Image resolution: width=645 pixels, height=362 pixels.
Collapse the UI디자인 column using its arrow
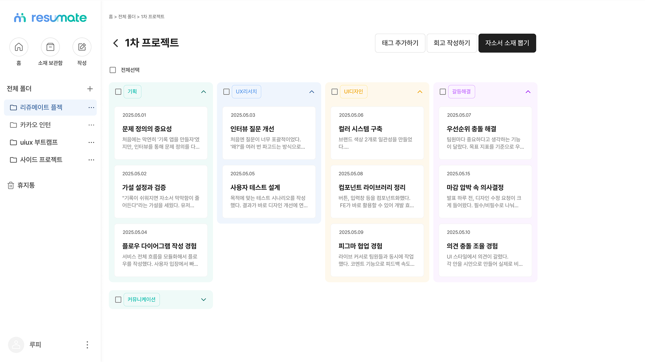(x=420, y=92)
